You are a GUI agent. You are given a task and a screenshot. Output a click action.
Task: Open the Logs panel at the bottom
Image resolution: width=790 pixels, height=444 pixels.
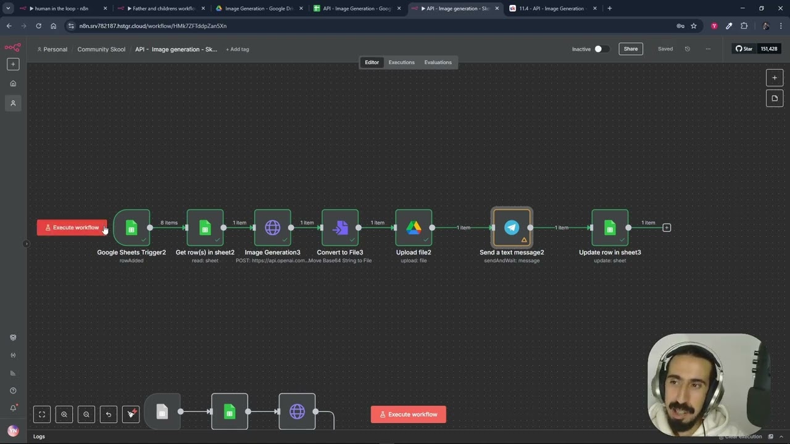click(x=39, y=437)
